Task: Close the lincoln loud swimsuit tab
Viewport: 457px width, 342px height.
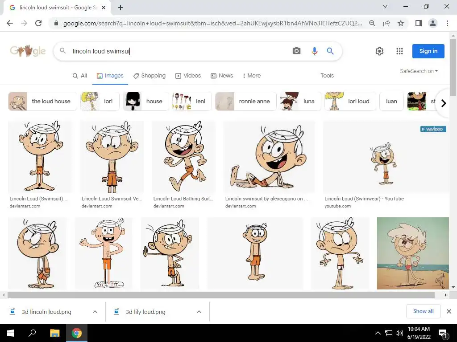Action: coord(104,8)
